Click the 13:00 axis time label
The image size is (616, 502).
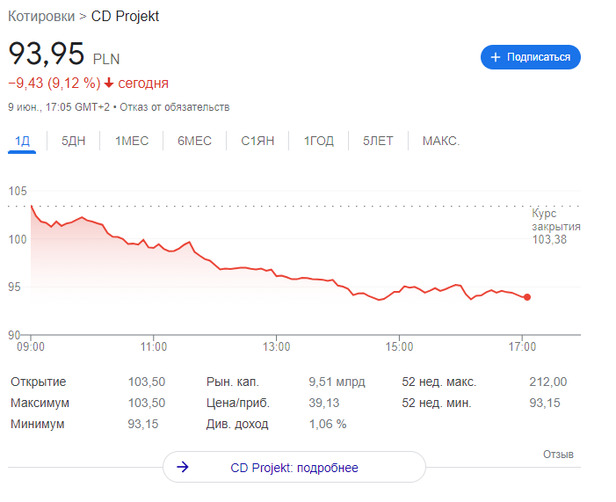point(276,346)
